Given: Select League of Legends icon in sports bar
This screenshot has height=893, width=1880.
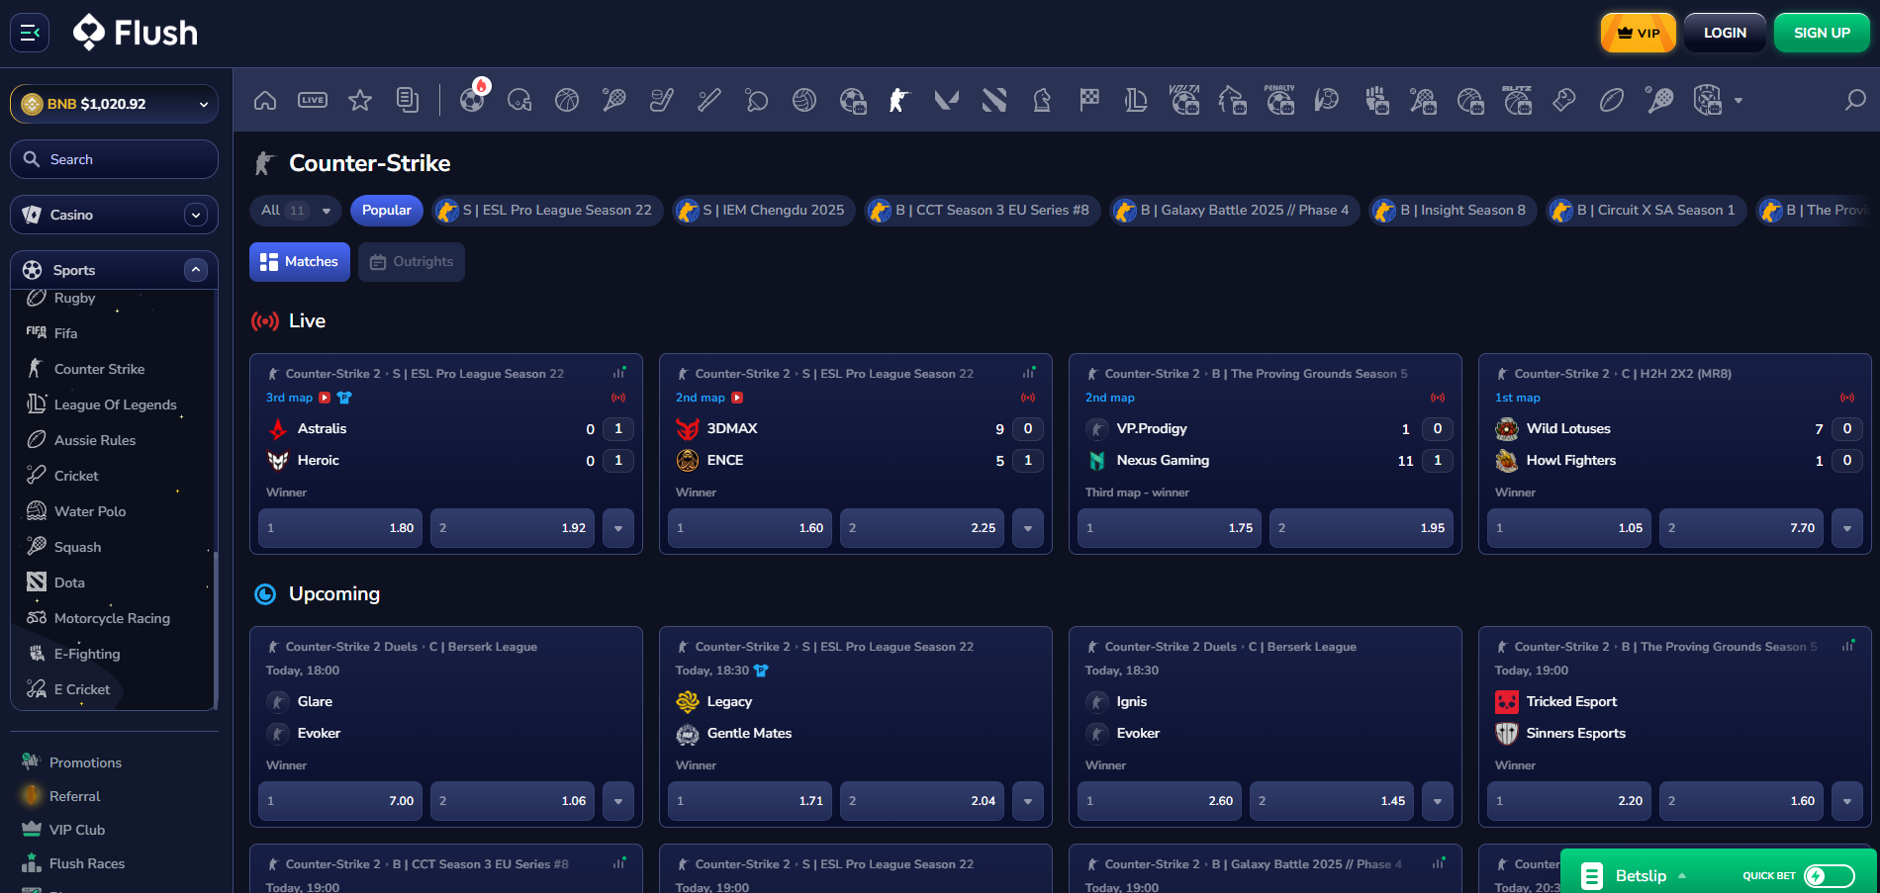Looking at the screenshot, I should click(x=1137, y=100).
